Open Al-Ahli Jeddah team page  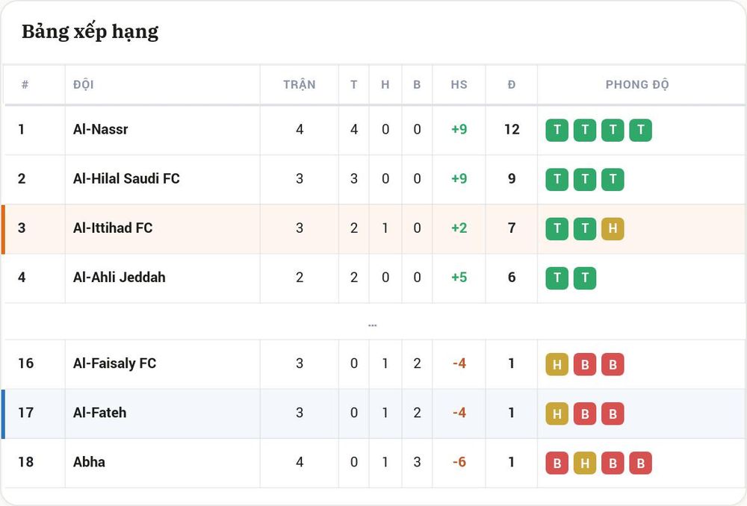tap(119, 277)
